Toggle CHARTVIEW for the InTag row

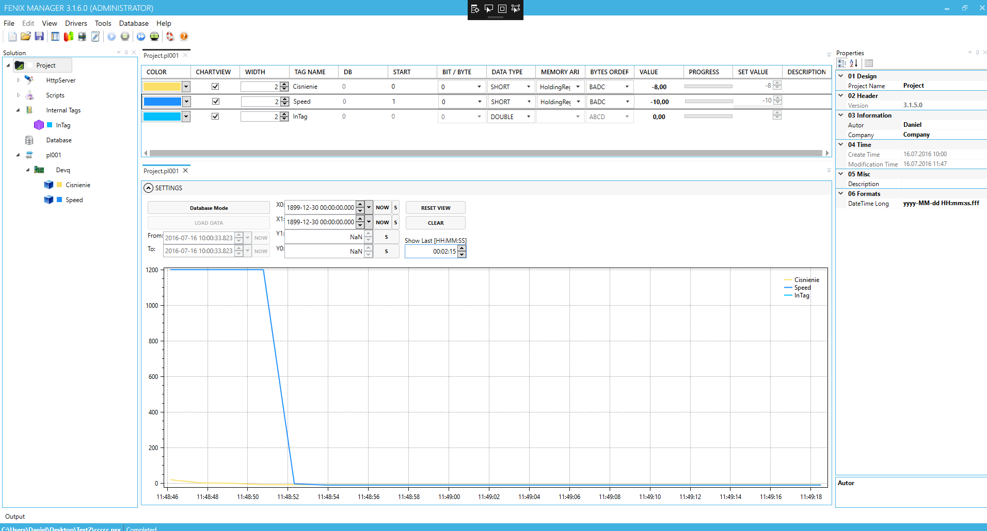[x=215, y=116]
